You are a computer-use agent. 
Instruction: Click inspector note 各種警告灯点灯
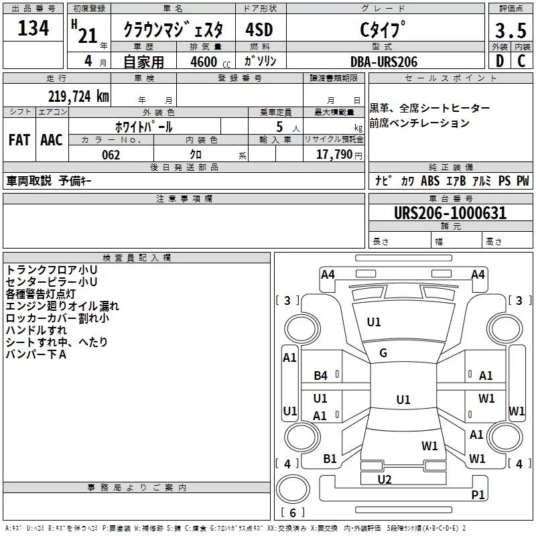tap(40, 294)
